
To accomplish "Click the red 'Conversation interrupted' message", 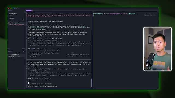I will coord(58,16).
